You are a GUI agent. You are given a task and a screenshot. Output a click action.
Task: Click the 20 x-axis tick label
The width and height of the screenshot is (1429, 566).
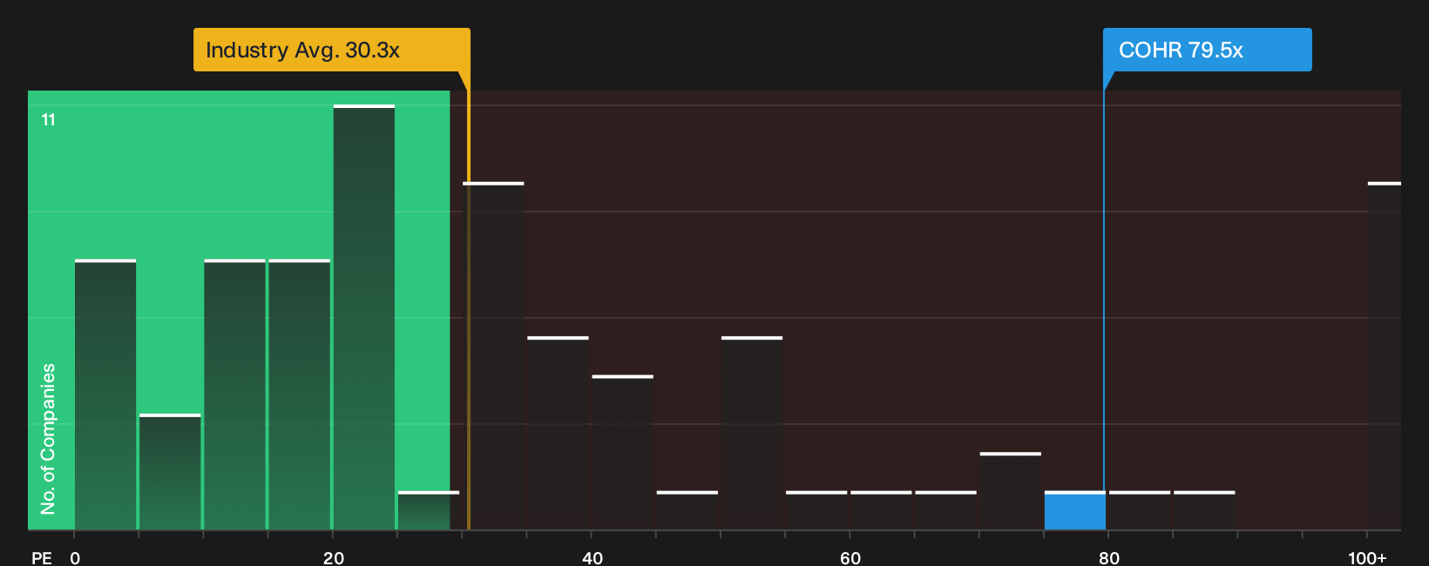pos(334,557)
